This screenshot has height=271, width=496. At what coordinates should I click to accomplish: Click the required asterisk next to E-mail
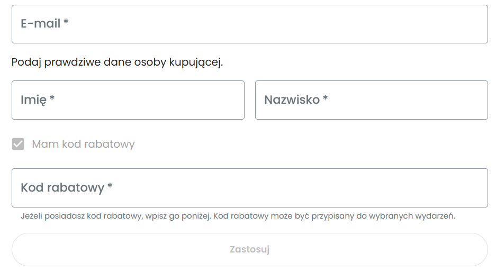[x=66, y=23]
